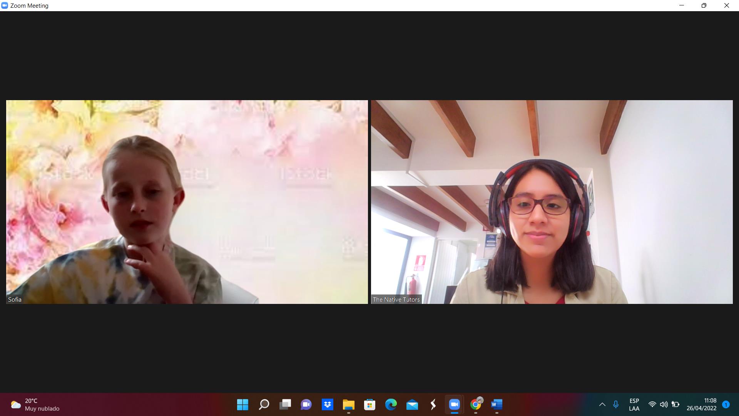This screenshot has height=416, width=739.
Task: Open File Explorer from taskbar
Action: (348, 404)
